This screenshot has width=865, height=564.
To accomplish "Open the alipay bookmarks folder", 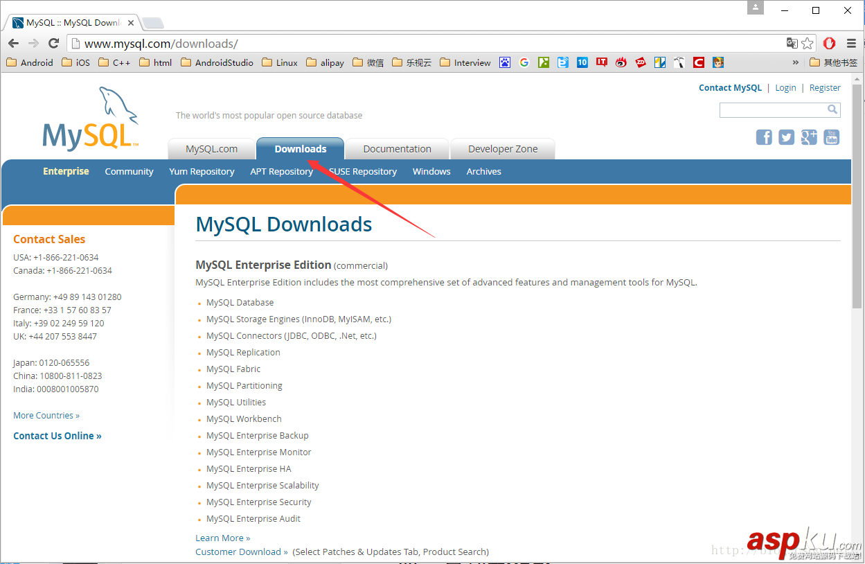I will (325, 62).
